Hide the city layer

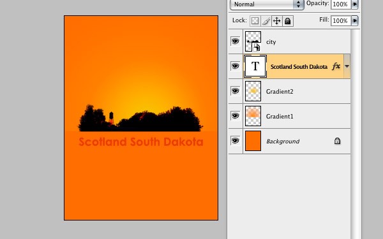tap(235, 41)
